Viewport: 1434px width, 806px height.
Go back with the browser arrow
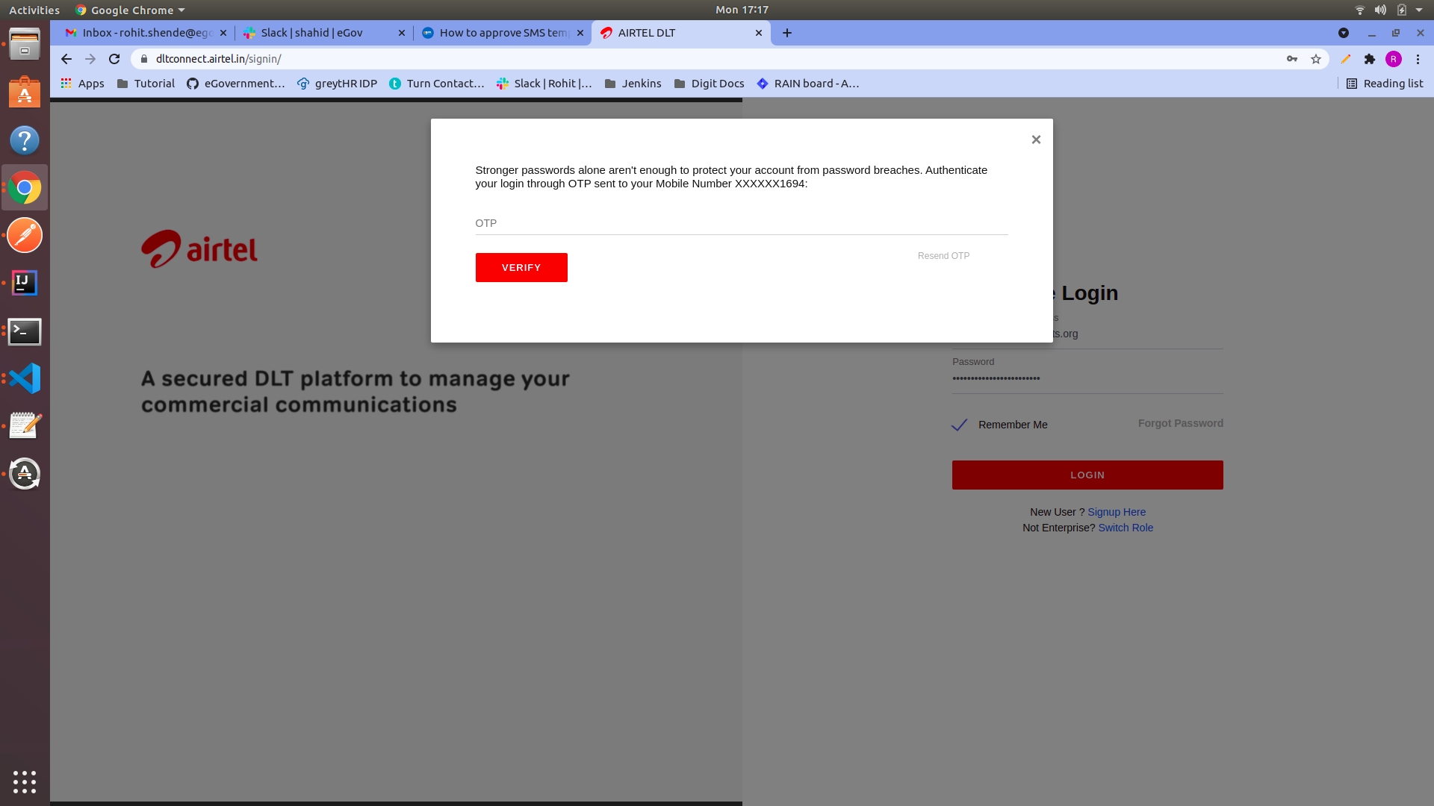click(66, 59)
